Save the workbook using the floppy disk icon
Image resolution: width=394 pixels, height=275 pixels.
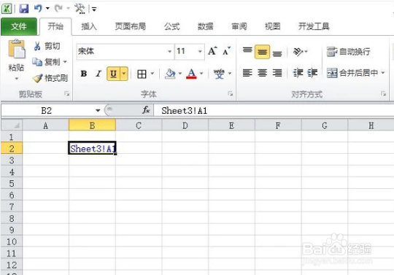24,9
